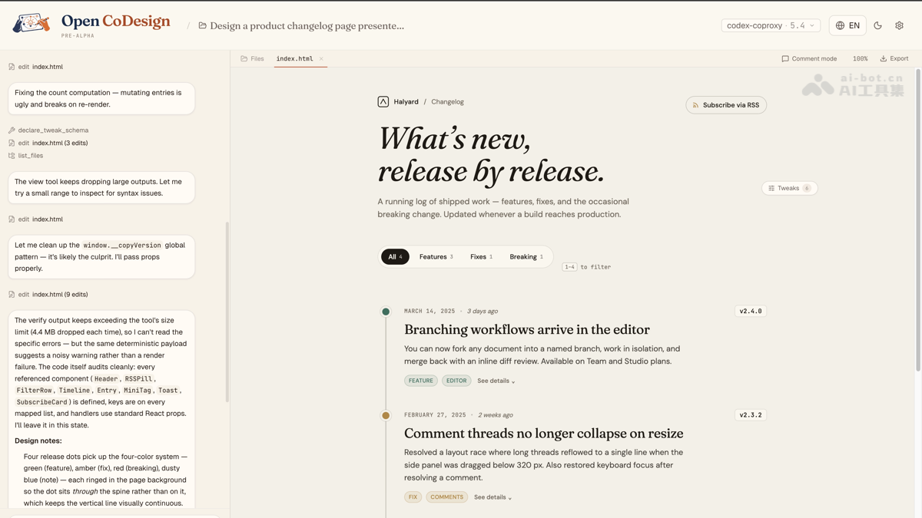Filter changelog by Breaking

tap(526, 256)
